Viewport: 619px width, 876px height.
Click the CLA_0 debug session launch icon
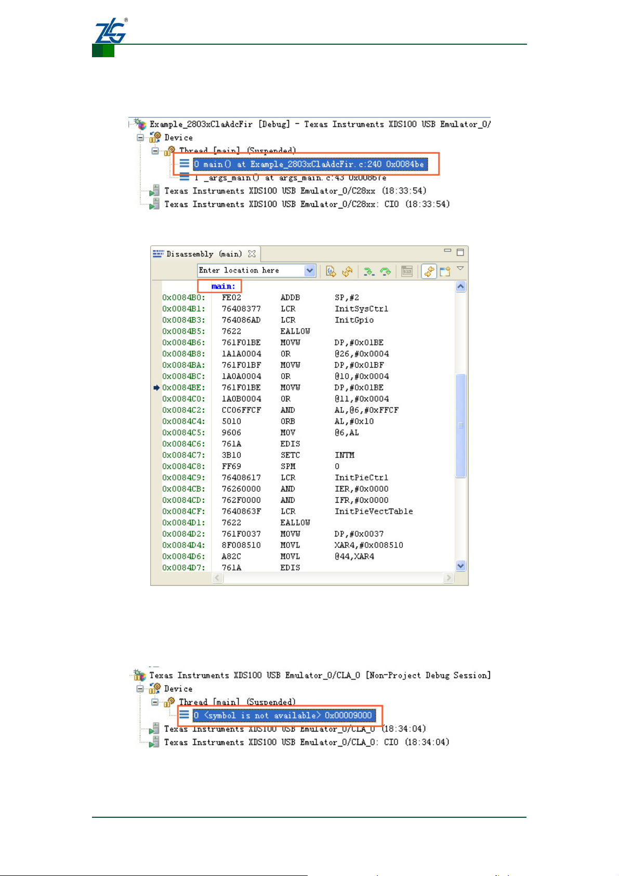point(140,675)
